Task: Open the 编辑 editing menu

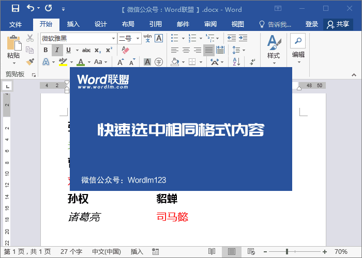Action: tap(298, 49)
